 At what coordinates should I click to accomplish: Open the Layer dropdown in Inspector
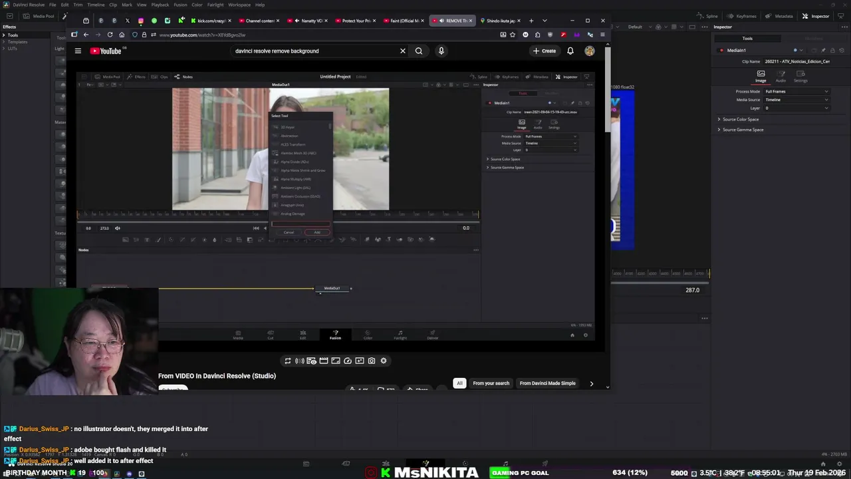coord(796,108)
